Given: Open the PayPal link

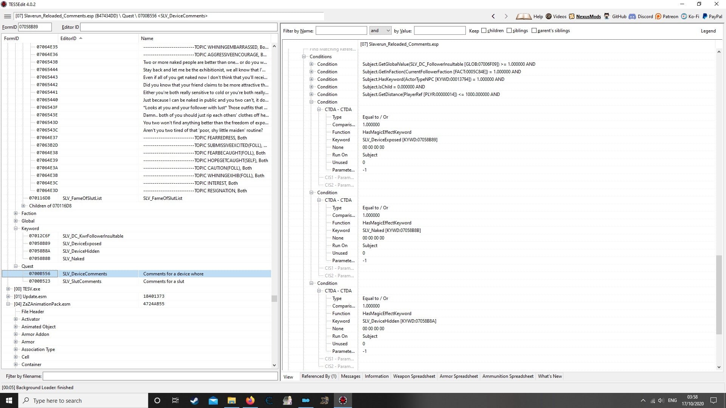Looking at the screenshot, I should point(715,17).
